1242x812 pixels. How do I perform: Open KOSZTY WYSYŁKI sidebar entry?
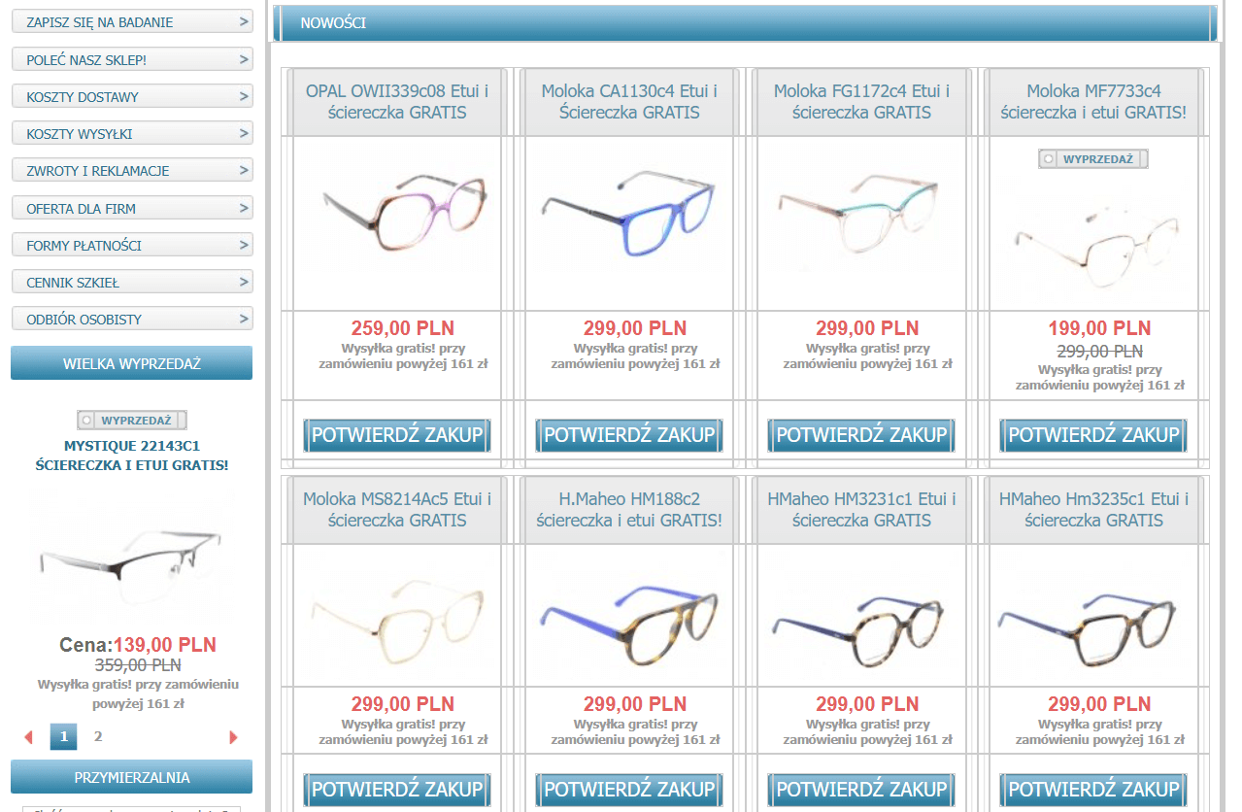pos(132,133)
